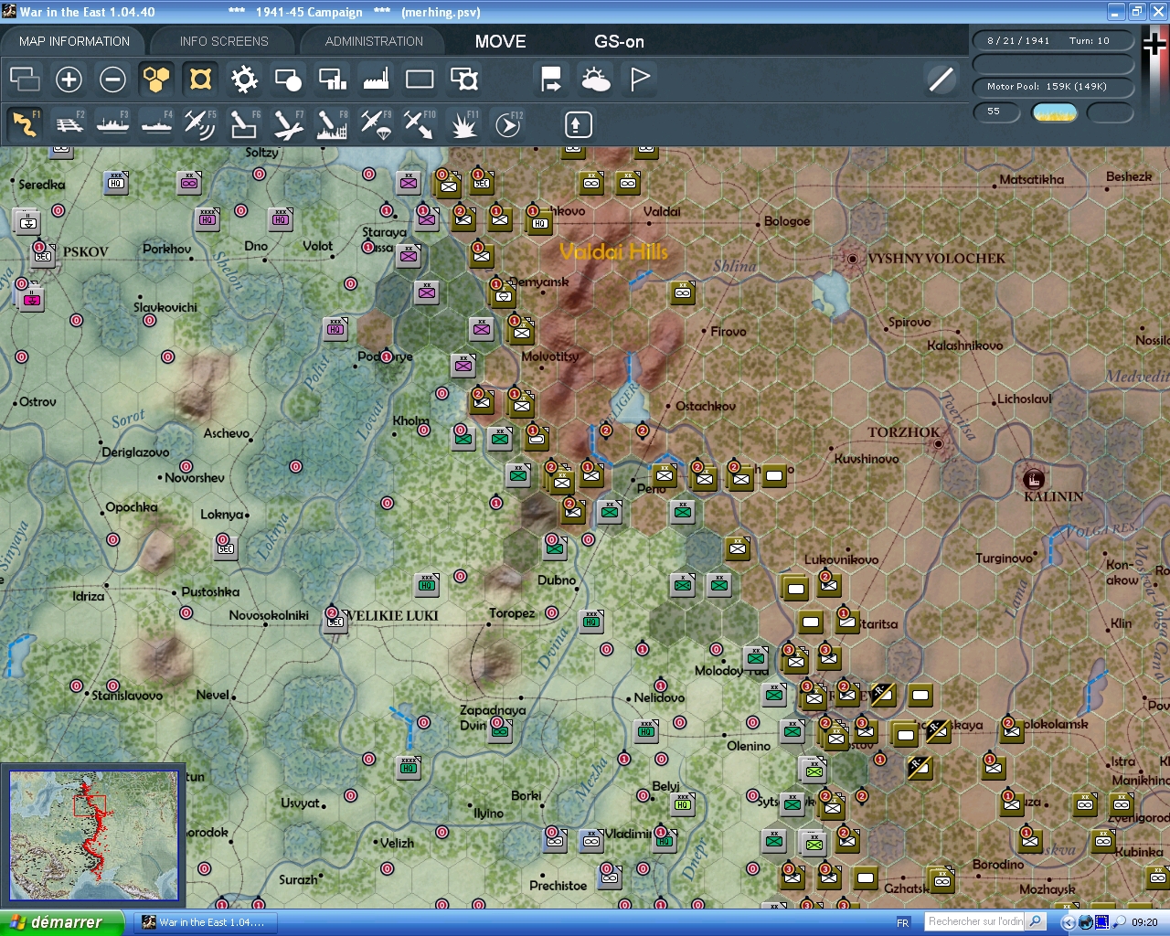Viewport: 1170px width, 936px height.
Task: Select the F11 explosion mode icon
Action: [x=463, y=124]
